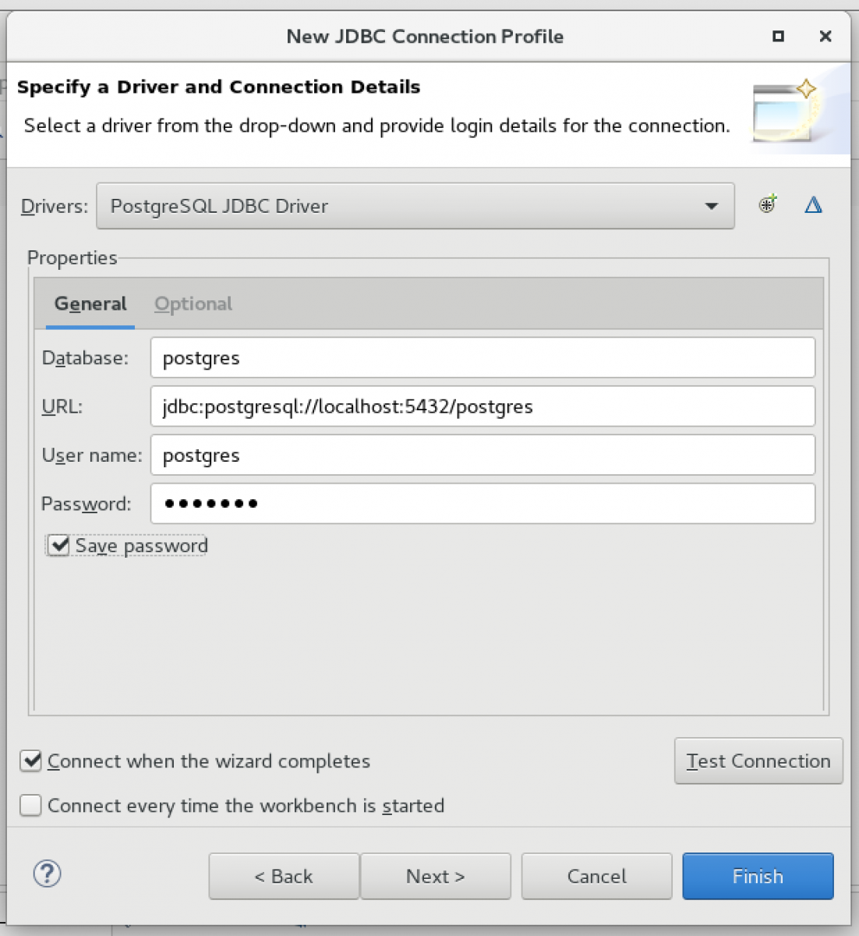Select the General tab
The image size is (859, 936).
(x=90, y=303)
